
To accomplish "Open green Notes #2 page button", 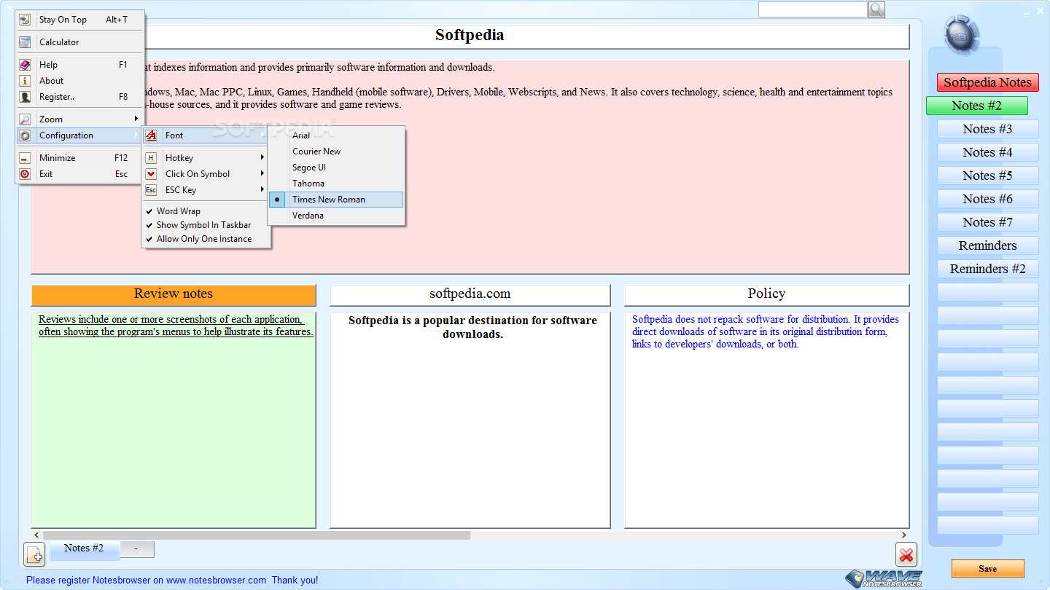I will click(x=976, y=106).
